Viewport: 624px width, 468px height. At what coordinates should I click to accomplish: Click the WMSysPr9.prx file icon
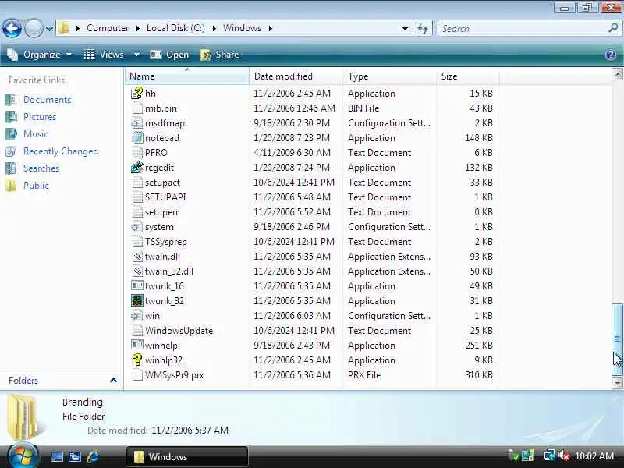(137, 375)
